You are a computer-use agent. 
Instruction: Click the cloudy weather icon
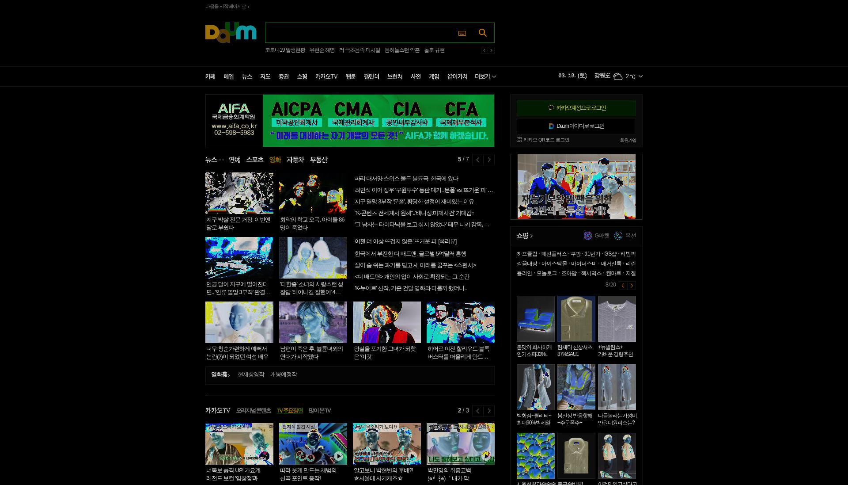[618, 76]
